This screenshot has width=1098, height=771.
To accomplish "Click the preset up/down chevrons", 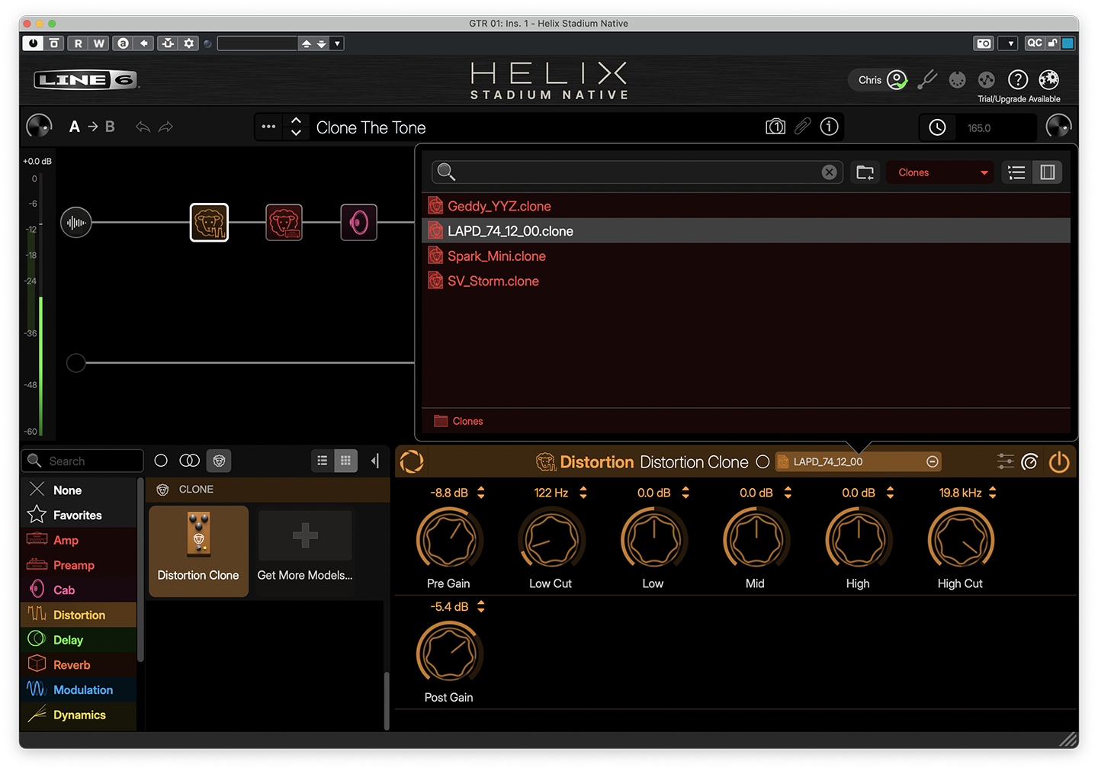I will [x=297, y=127].
